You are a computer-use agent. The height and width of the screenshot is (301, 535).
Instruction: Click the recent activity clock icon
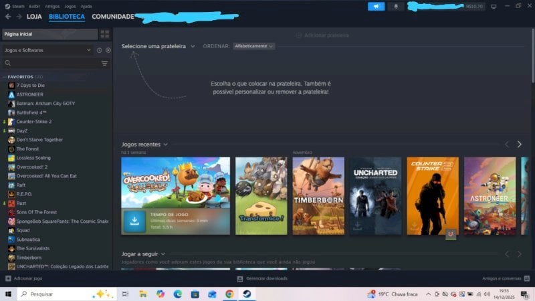click(x=99, y=50)
